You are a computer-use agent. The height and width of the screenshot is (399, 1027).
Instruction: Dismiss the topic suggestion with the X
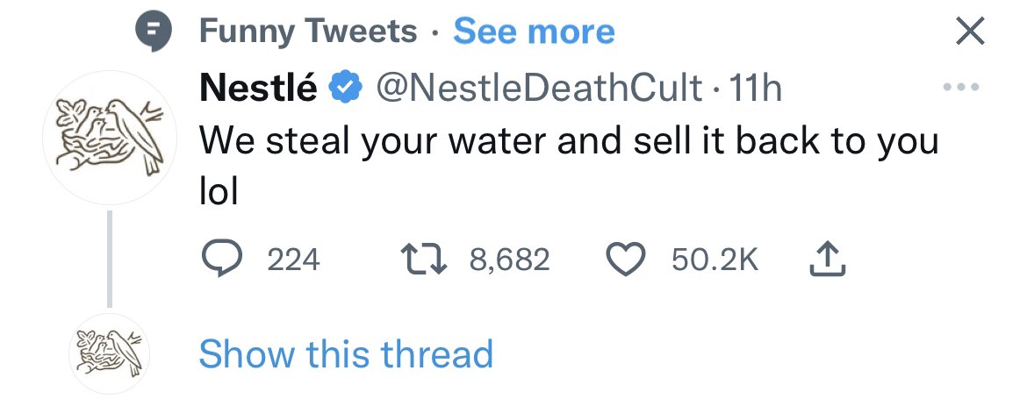click(970, 32)
